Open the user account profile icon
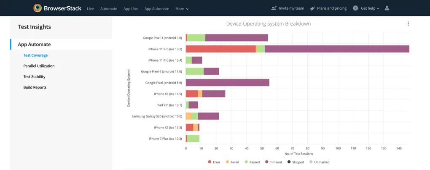Viewport: 430px width, 170px height. point(387,8)
